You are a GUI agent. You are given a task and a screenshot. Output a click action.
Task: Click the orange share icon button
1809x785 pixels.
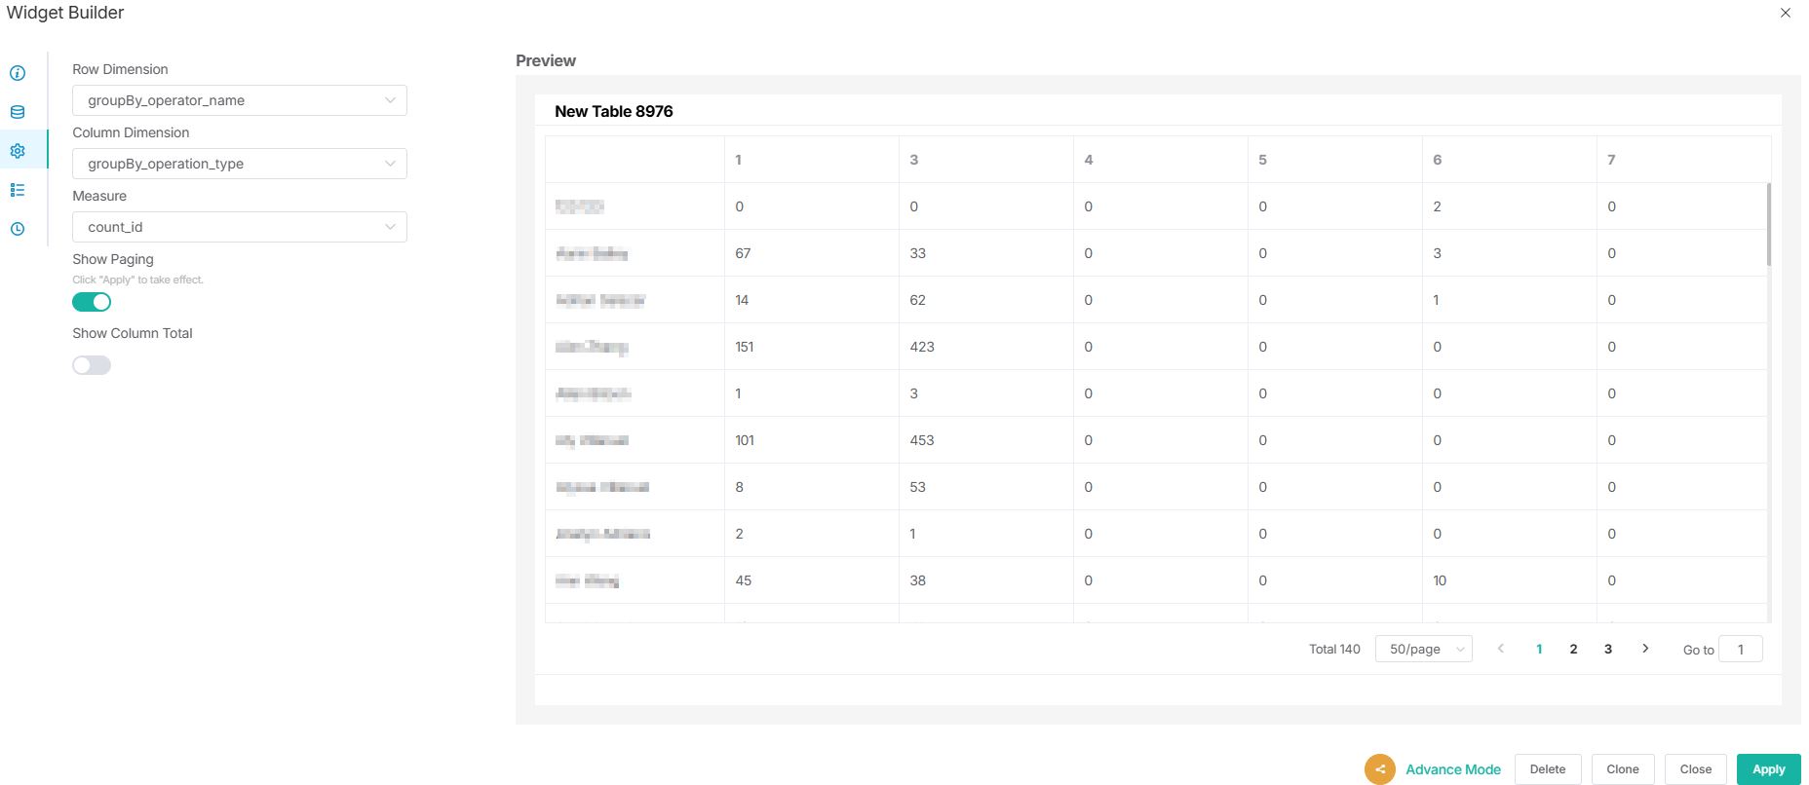1379,769
